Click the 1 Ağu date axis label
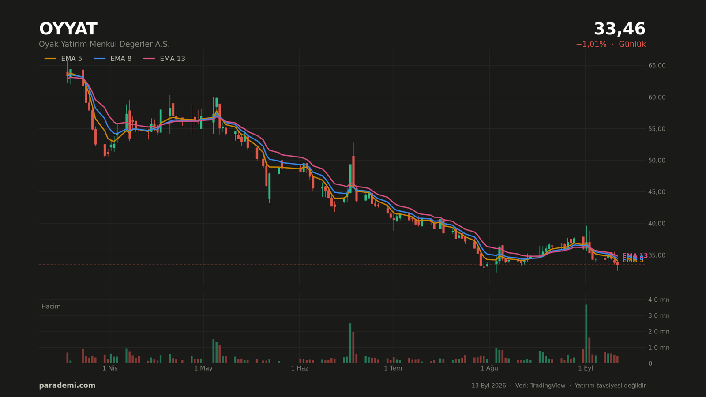 (x=489, y=368)
